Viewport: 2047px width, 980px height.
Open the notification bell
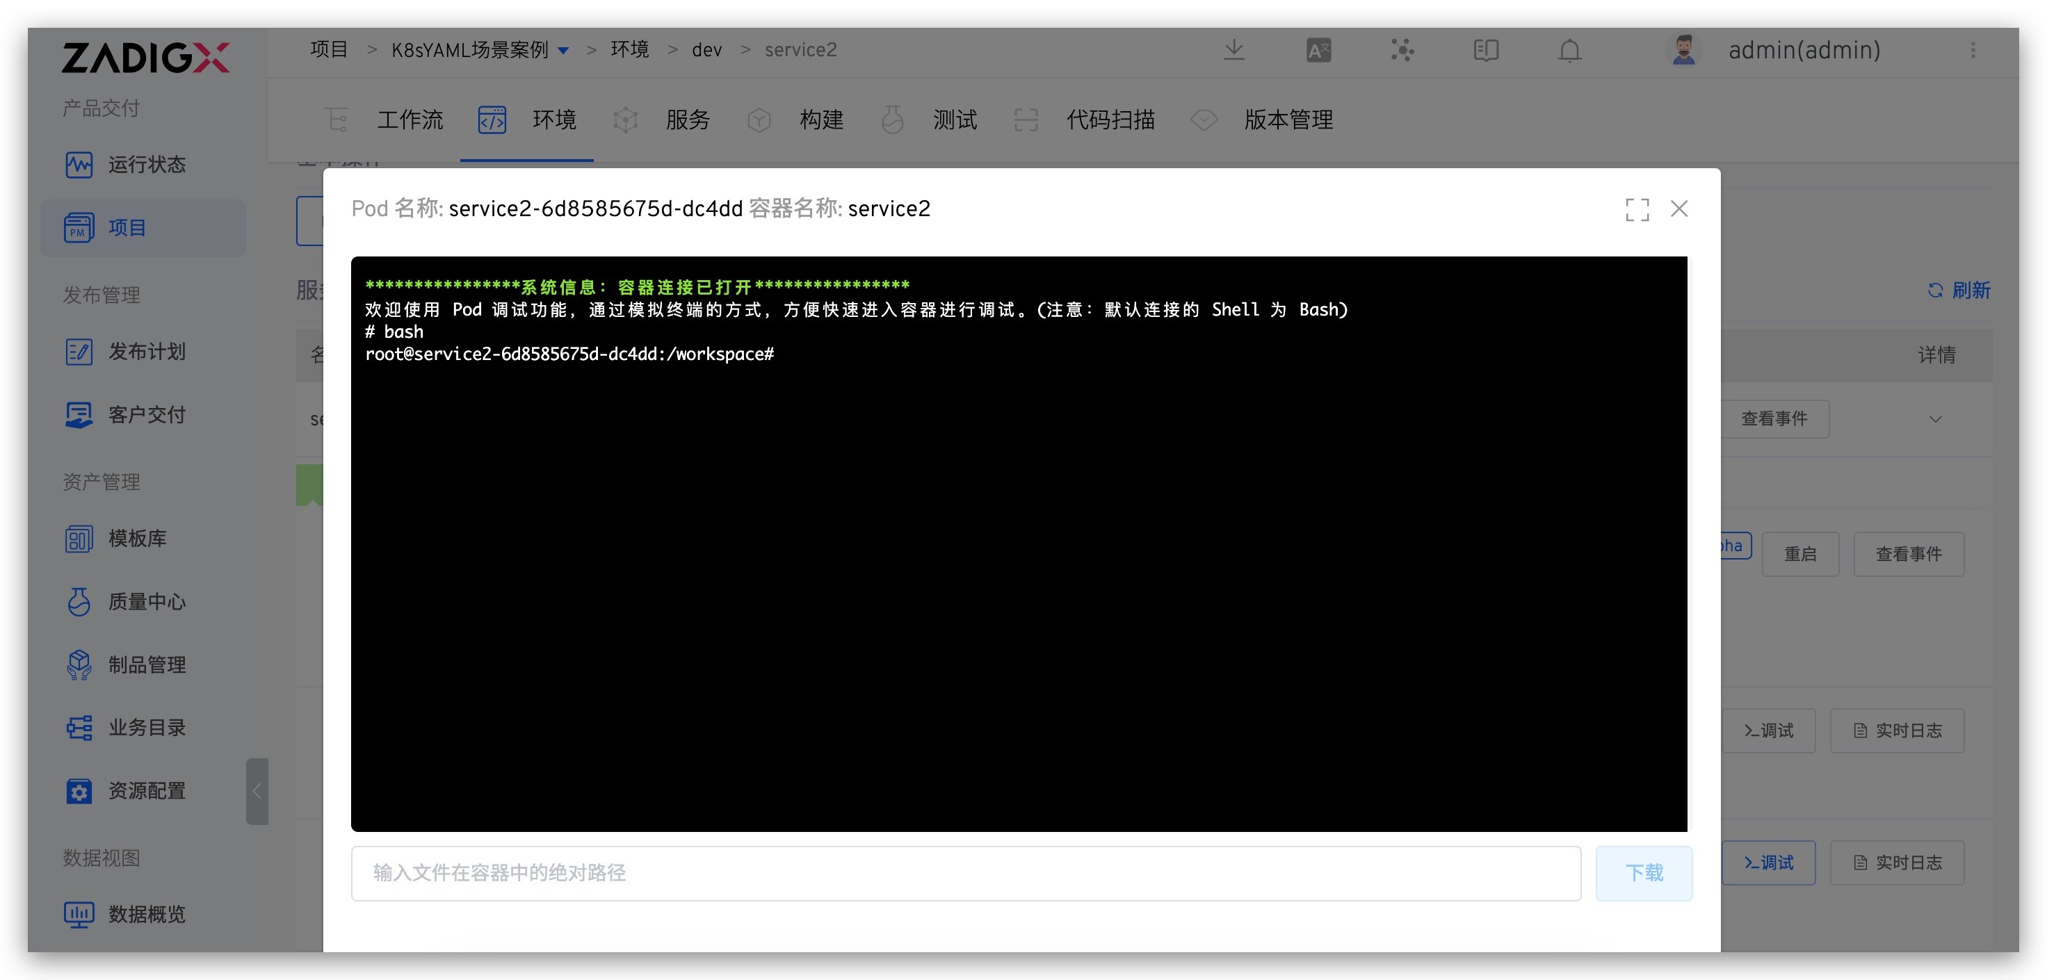[1569, 50]
